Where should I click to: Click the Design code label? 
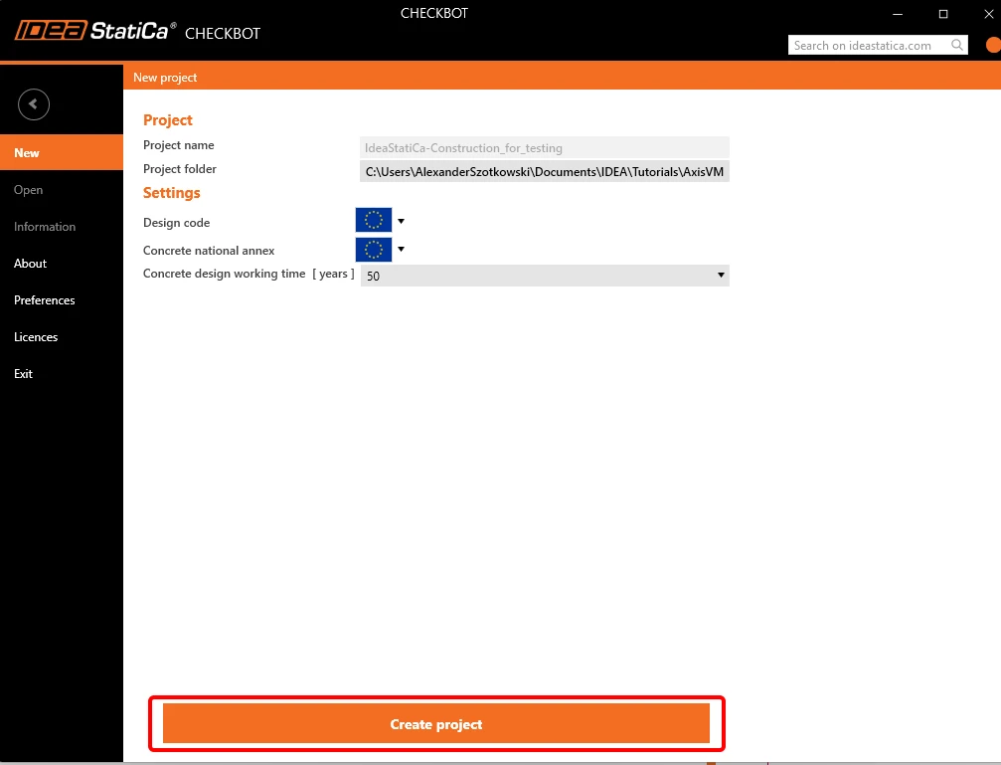click(x=176, y=223)
